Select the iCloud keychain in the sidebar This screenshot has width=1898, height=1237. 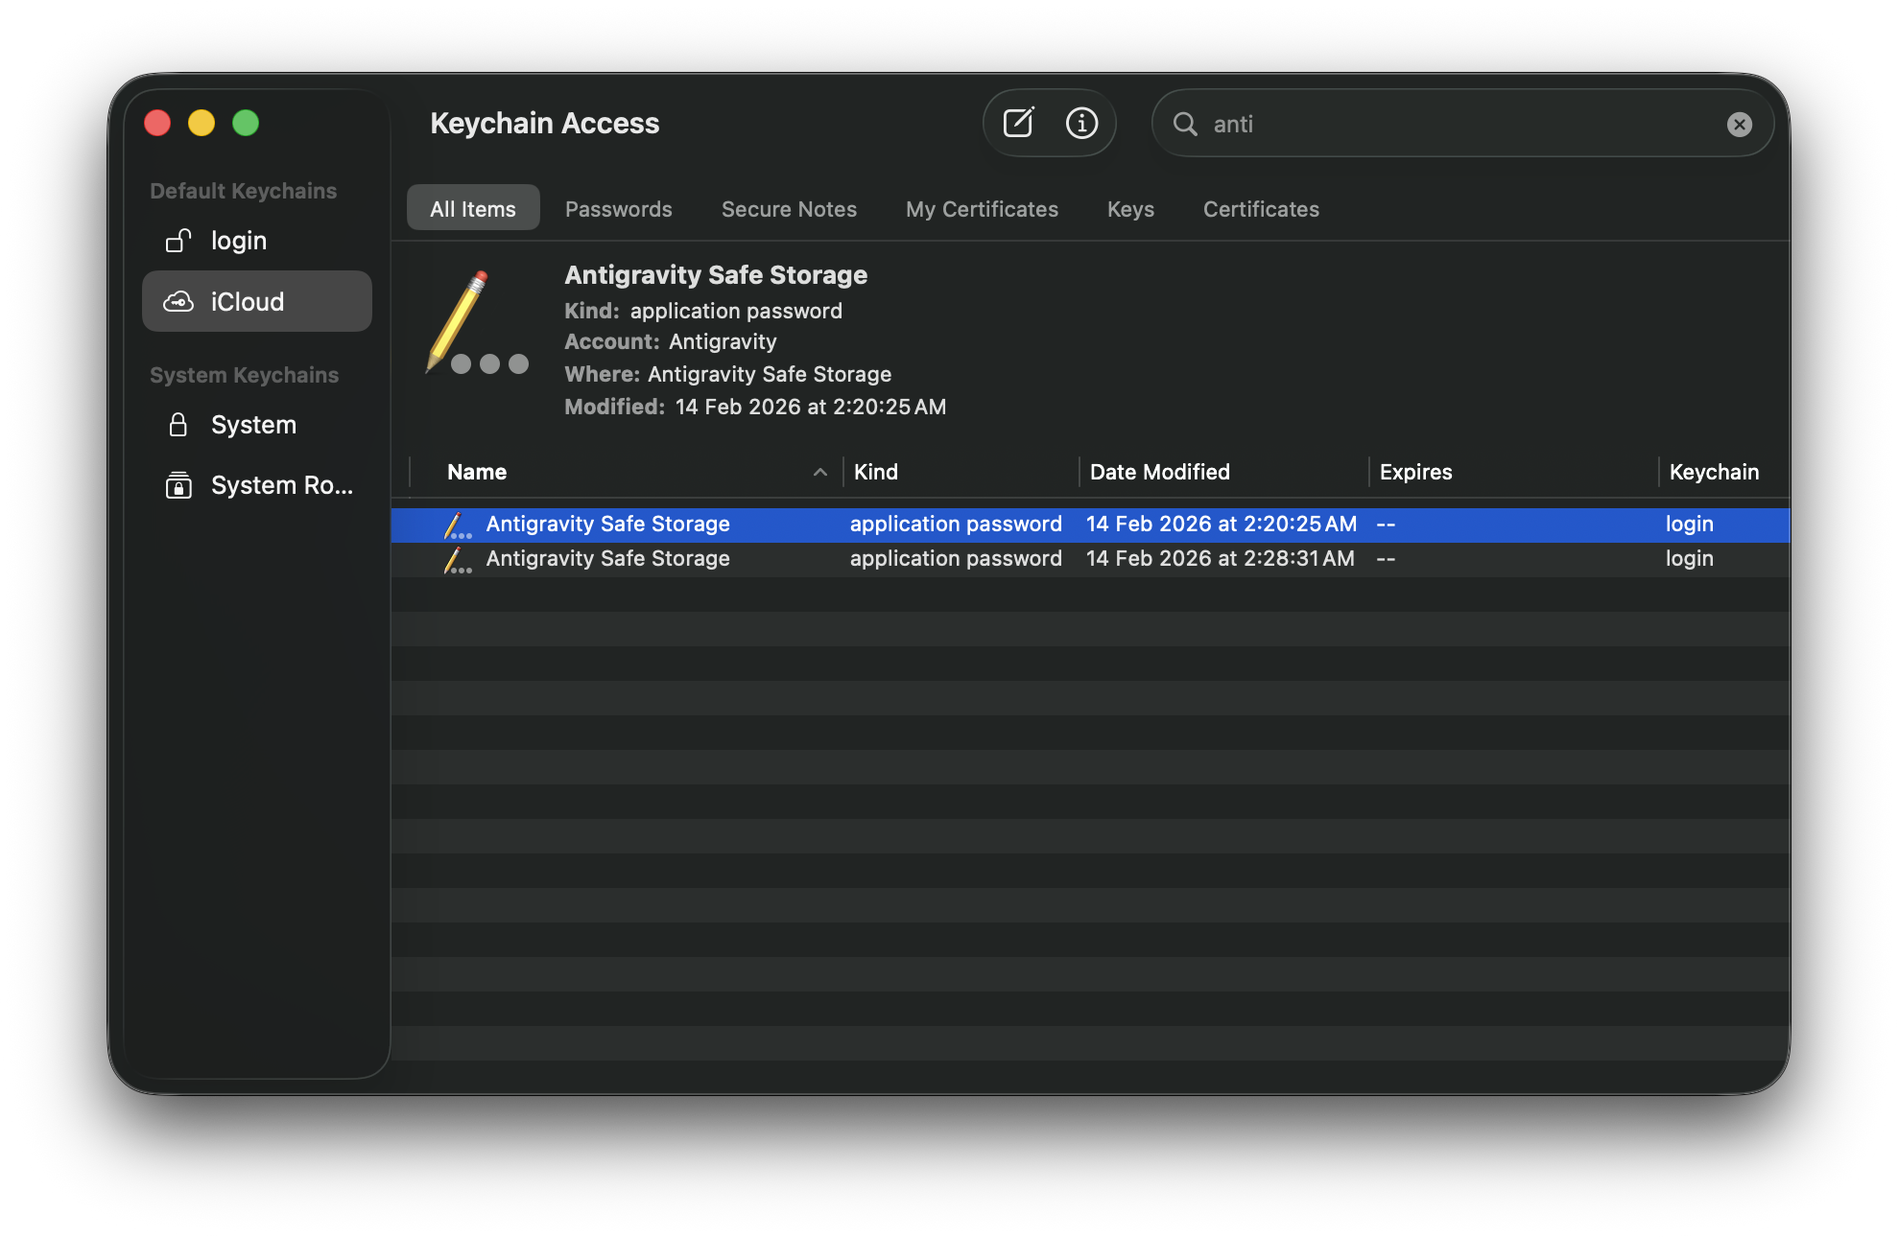pyautogui.click(x=248, y=301)
